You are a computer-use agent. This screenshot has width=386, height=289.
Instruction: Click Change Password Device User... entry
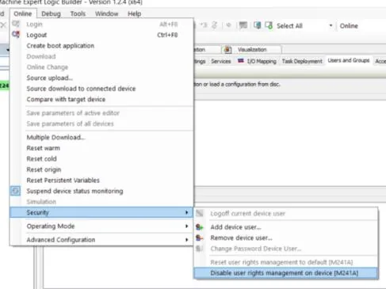tap(286, 249)
